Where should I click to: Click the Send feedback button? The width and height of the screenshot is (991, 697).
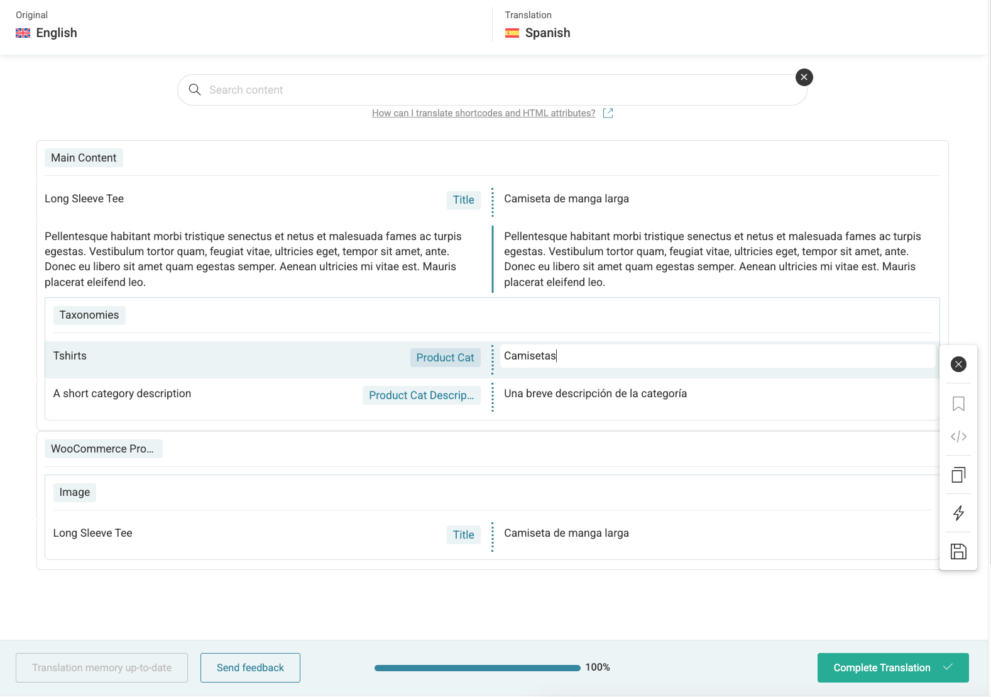pyautogui.click(x=250, y=667)
